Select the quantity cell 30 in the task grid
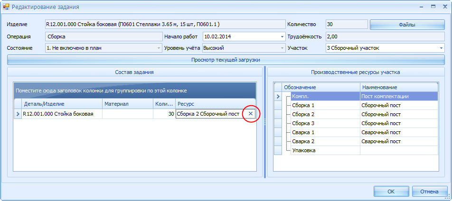Screen dimensions: 452x201 [164, 114]
